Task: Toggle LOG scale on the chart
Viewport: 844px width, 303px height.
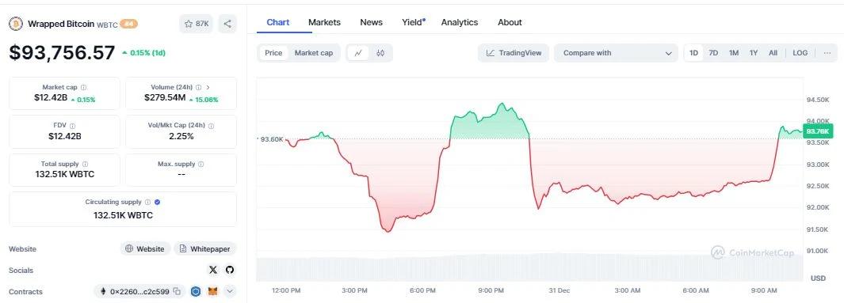Action: pyautogui.click(x=800, y=53)
